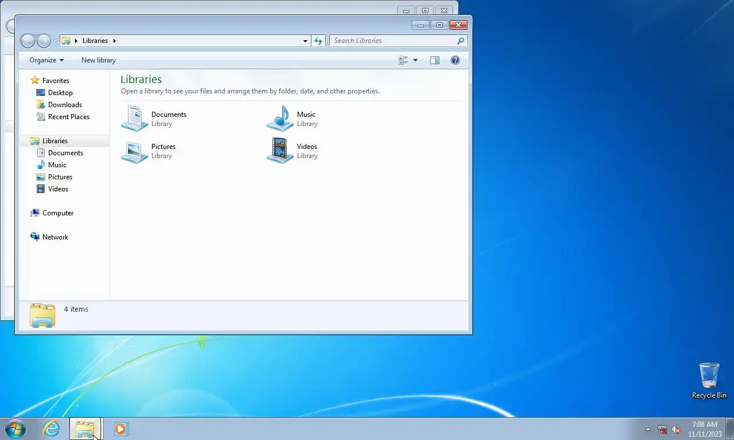Image resolution: width=734 pixels, height=440 pixels.
Task: Open the Organize menu
Action: coord(46,60)
